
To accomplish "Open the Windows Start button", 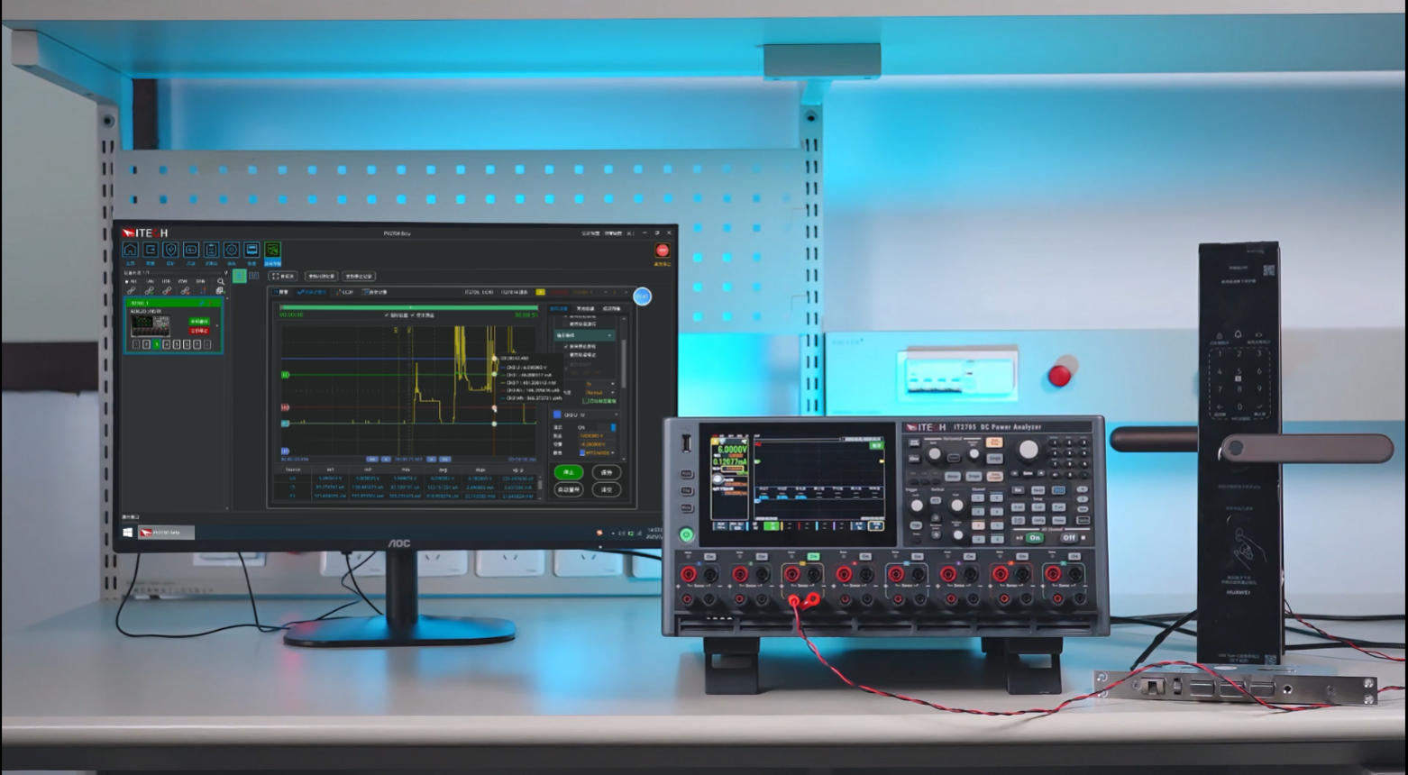I will pos(128,533).
